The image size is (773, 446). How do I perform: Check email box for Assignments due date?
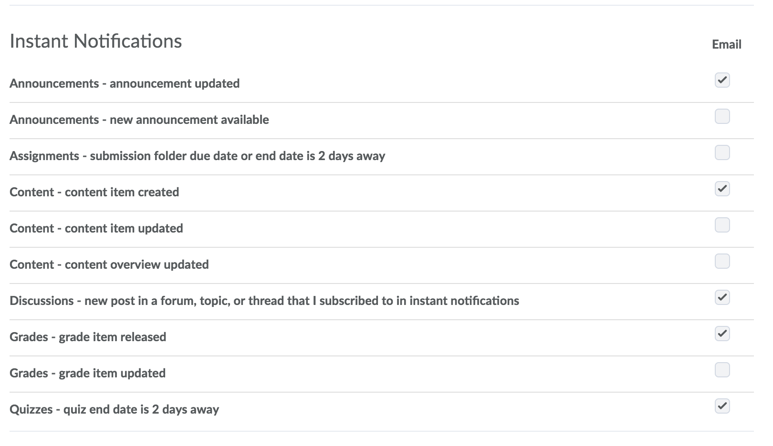(x=722, y=152)
